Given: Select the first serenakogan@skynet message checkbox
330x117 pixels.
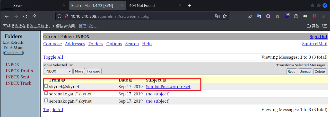Looking at the screenshot, I should point(46,93).
